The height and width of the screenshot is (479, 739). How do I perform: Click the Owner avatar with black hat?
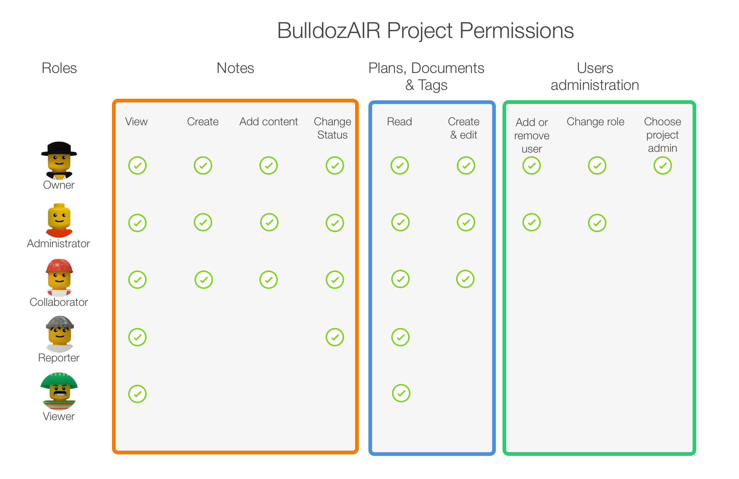[59, 160]
